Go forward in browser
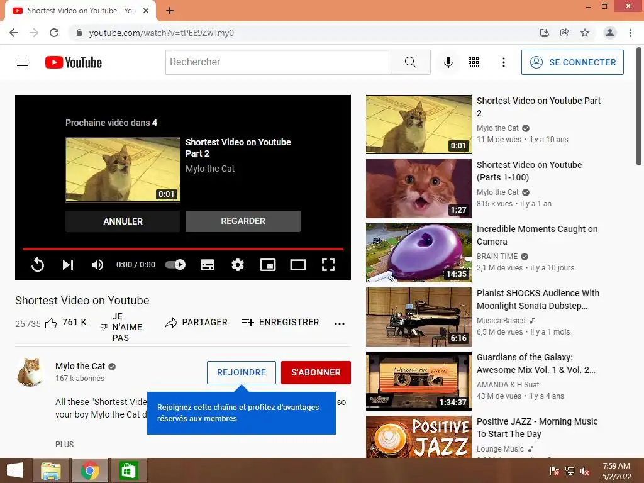Viewport: 644px width, 483px height. coord(34,33)
